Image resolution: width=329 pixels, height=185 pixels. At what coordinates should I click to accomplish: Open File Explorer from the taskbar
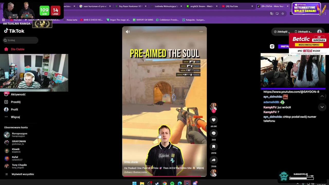click(142, 183)
